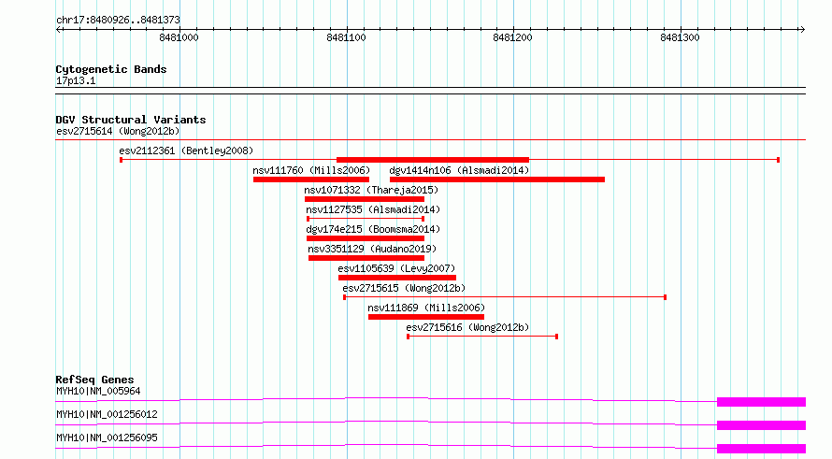The image size is (832, 459).
Task: Click the red bar under nsv111760
Action: pos(311,179)
